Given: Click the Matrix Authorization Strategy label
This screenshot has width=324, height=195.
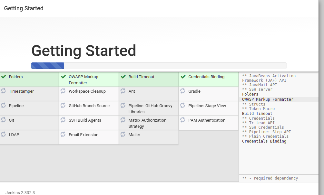Looking at the screenshot, I should click(147, 123).
